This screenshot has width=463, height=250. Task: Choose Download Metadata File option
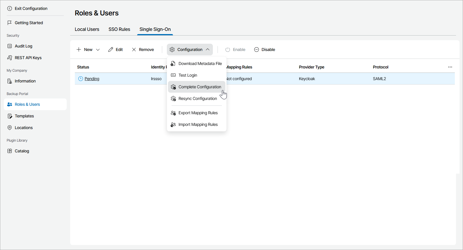point(200,64)
